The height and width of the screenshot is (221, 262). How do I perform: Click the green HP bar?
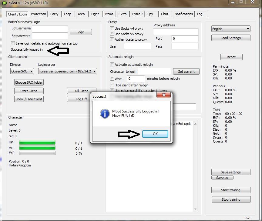pyautogui.click(x=37, y=142)
